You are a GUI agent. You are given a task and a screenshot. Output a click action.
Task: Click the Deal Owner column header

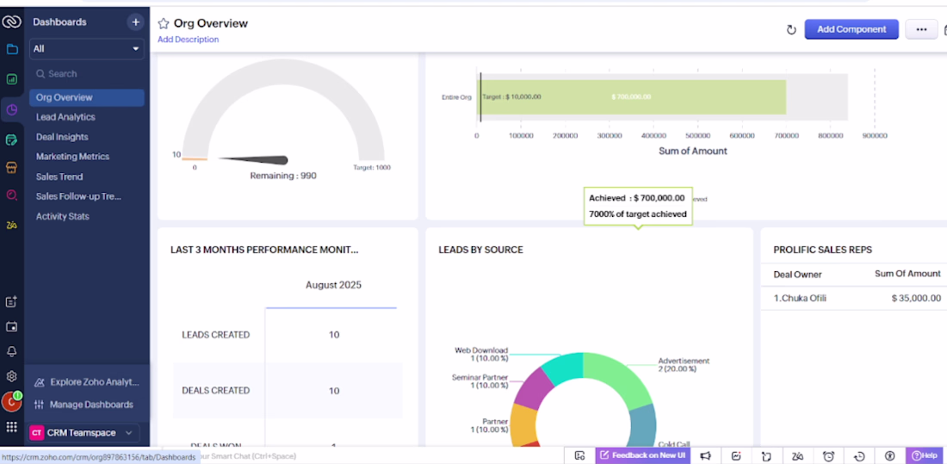click(797, 275)
